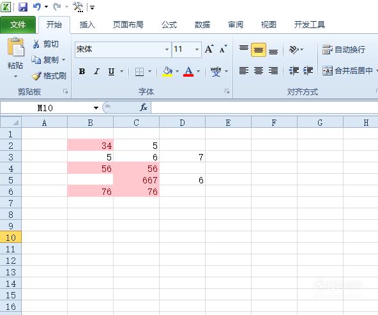Click the 粘贴 paste clipboard icon
The width and height of the screenshot is (378, 315).
pos(16,47)
